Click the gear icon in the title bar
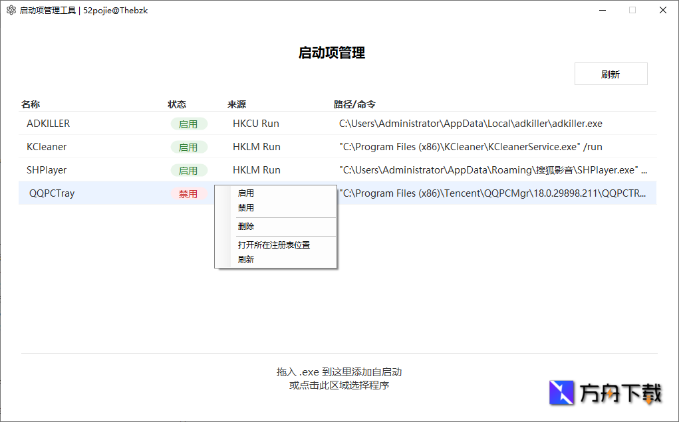Screen dimensions: 679x422 pos(10,10)
